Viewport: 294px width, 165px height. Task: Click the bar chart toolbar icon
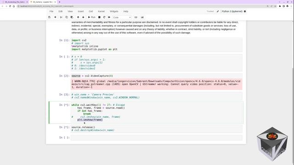click(x=142, y=17)
